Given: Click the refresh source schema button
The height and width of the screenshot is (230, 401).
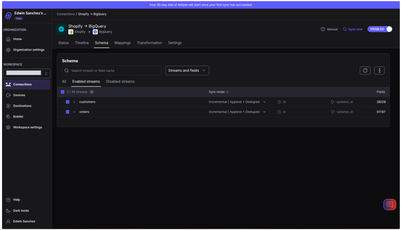Looking at the screenshot, I should point(365,71).
